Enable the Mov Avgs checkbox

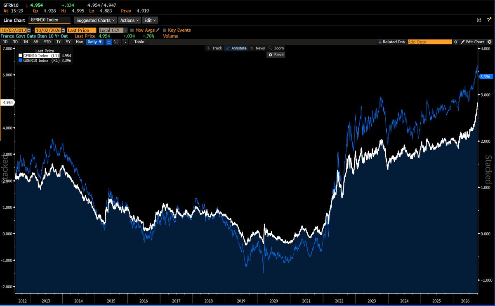click(x=132, y=31)
